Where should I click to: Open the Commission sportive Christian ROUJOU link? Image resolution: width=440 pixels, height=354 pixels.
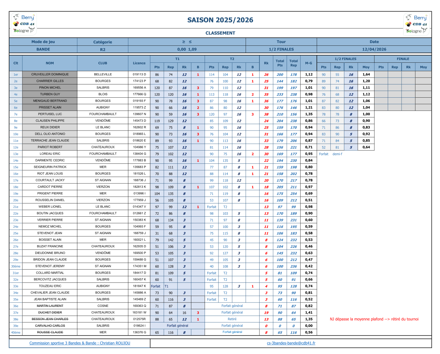pyautogui.click(x=80, y=343)
